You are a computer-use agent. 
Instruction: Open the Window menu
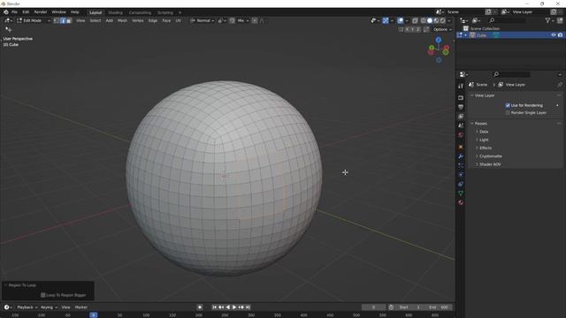tap(58, 11)
